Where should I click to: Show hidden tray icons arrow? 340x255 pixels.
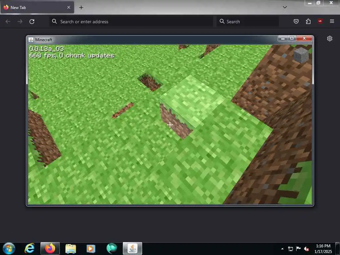282,249
